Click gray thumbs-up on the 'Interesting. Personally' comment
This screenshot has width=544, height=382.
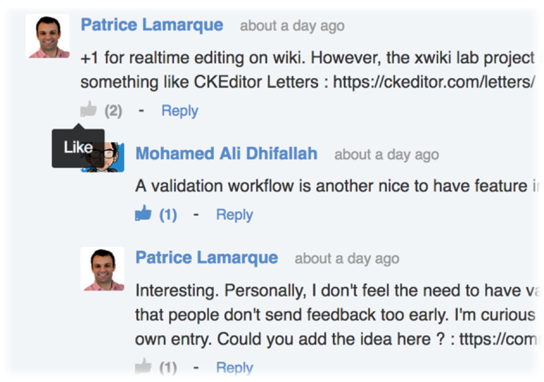(143, 366)
